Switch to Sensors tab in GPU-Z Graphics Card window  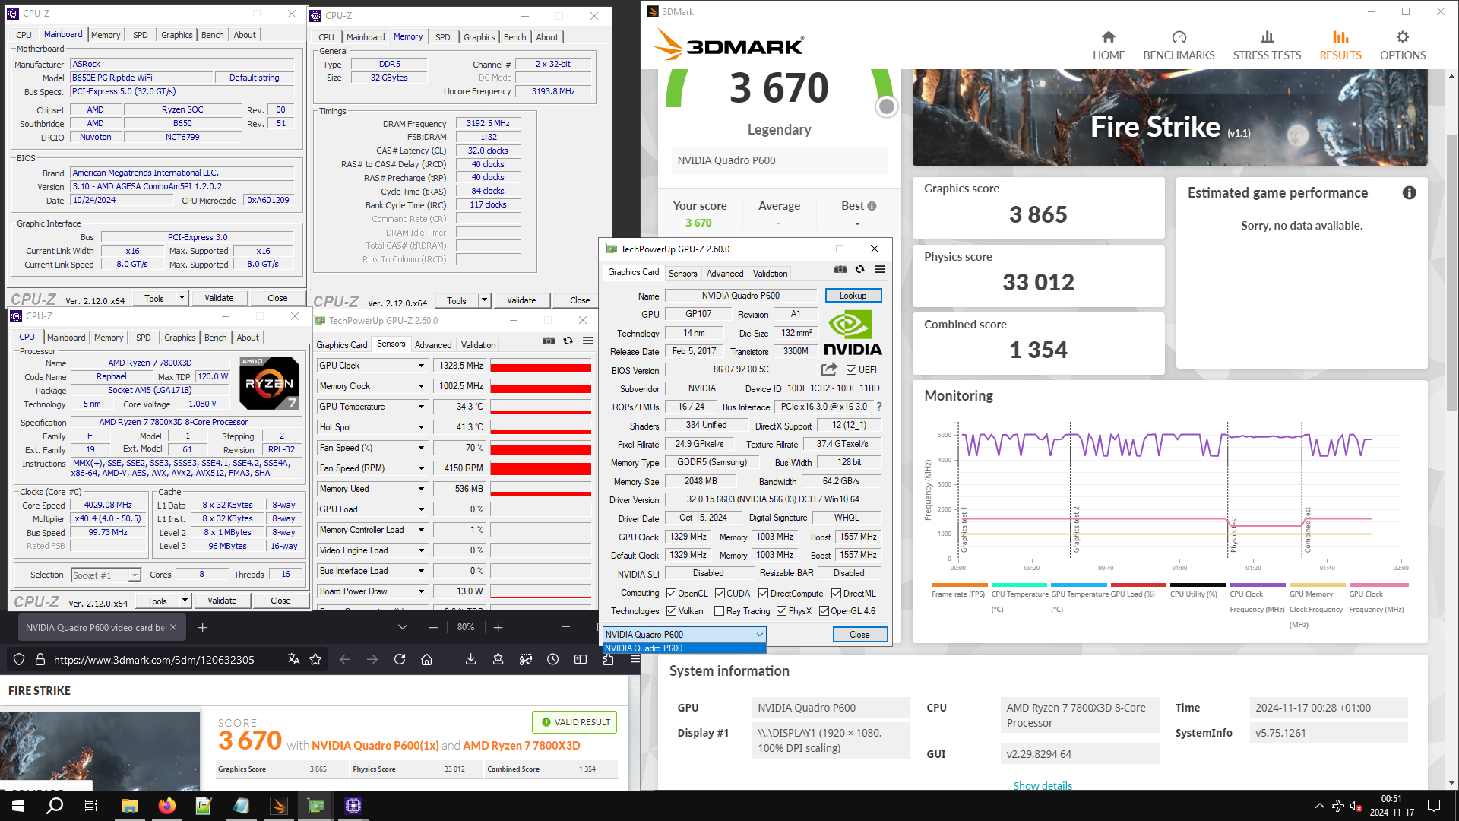coord(682,274)
